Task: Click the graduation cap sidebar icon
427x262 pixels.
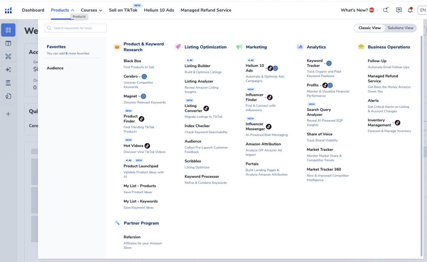Action: click(8, 83)
